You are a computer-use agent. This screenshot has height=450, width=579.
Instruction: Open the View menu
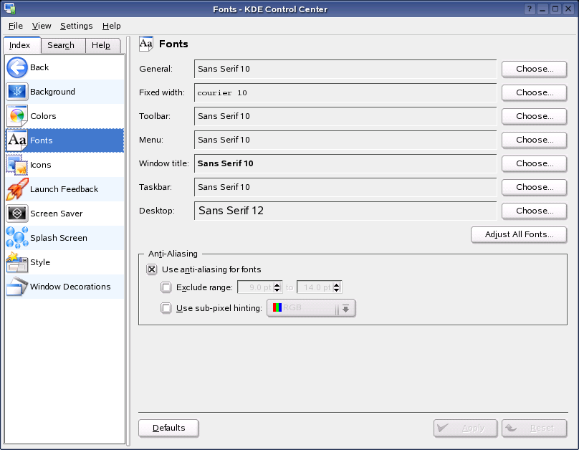[x=42, y=26]
